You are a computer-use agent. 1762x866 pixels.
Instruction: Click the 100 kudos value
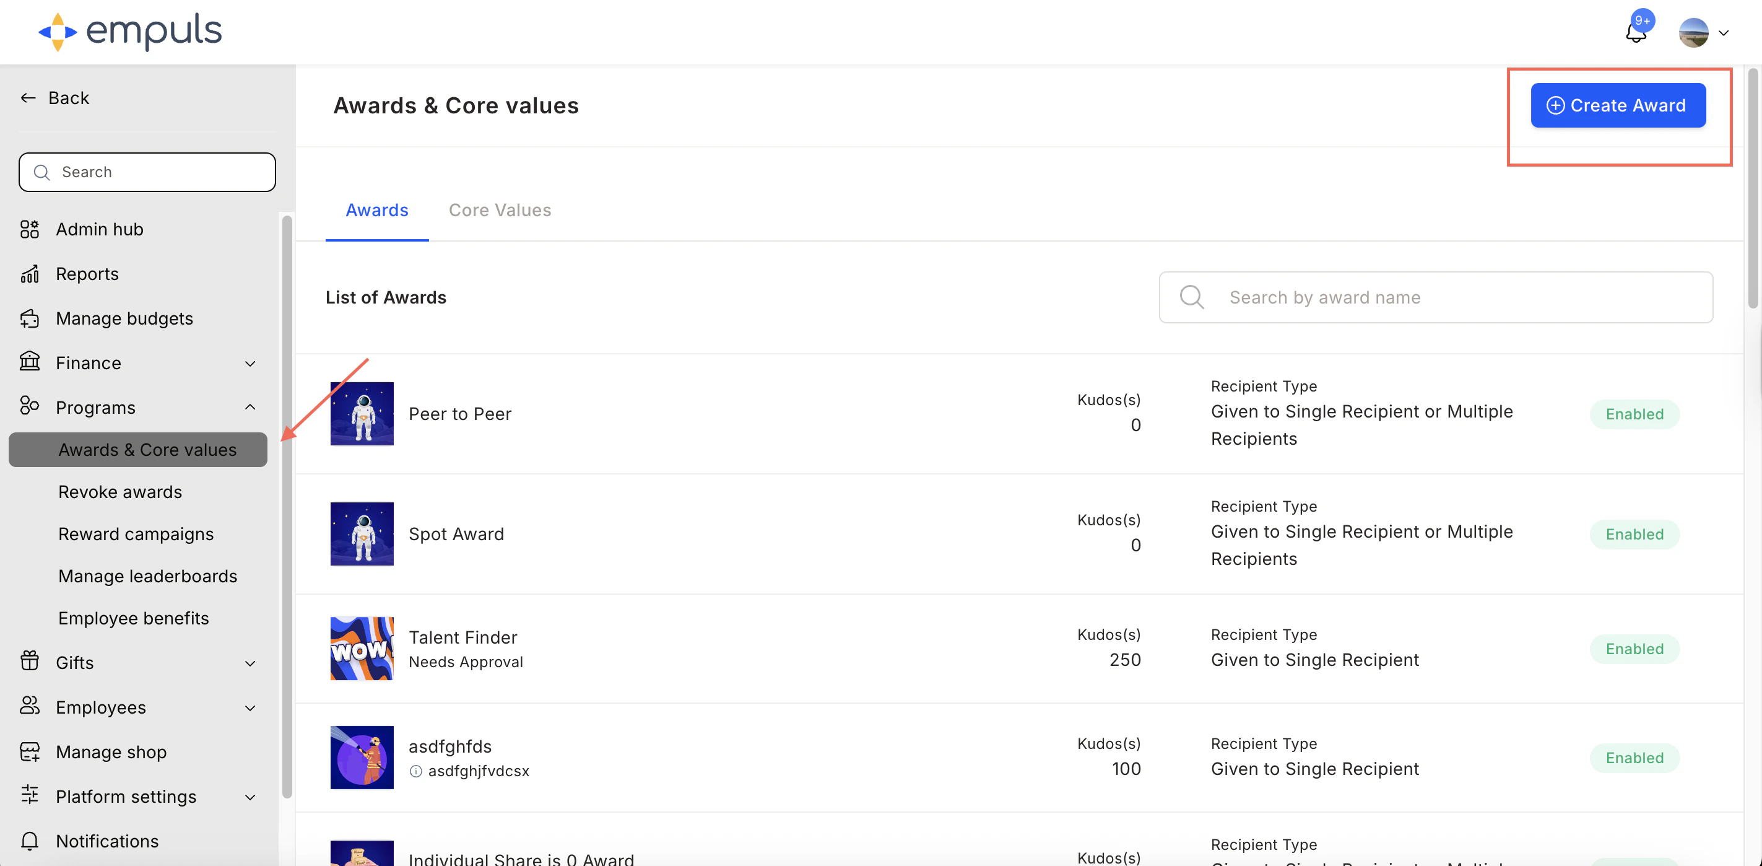[1127, 769]
